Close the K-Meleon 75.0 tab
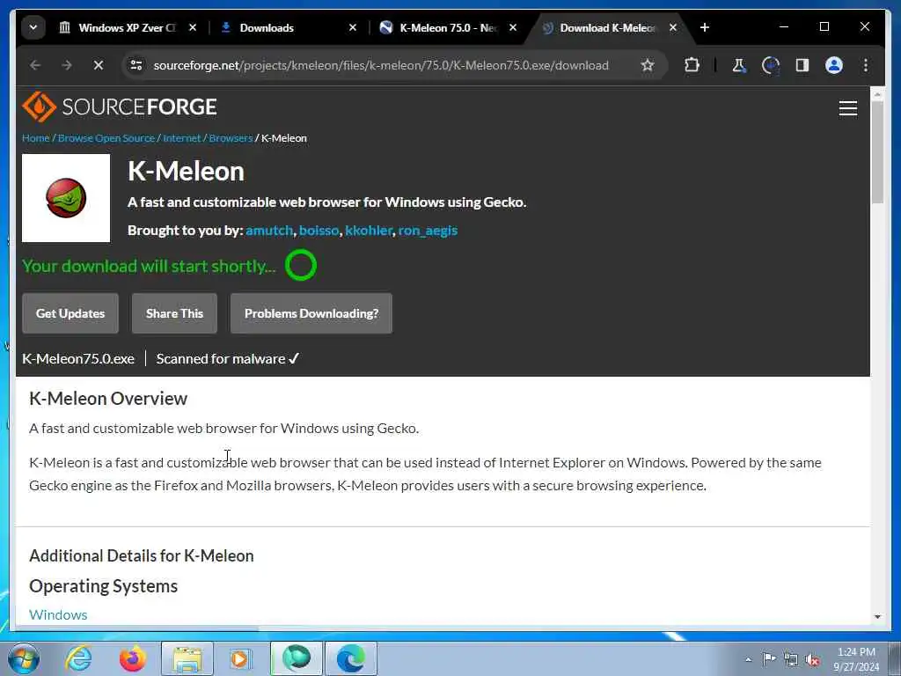Screen dimensions: 901x676 [513, 27]
